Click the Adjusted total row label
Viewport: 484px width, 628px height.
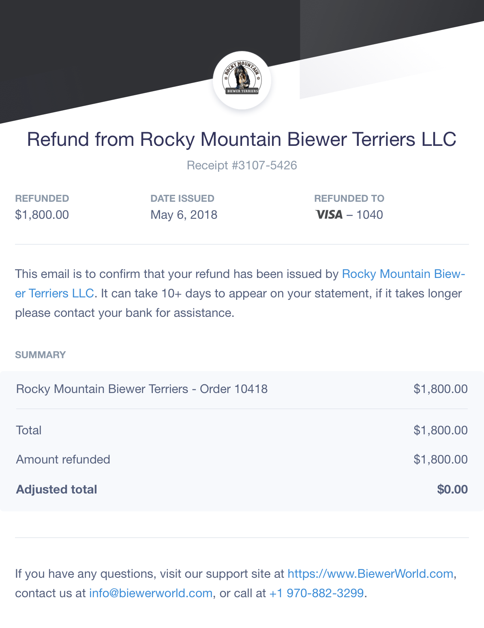pos(57,489)
